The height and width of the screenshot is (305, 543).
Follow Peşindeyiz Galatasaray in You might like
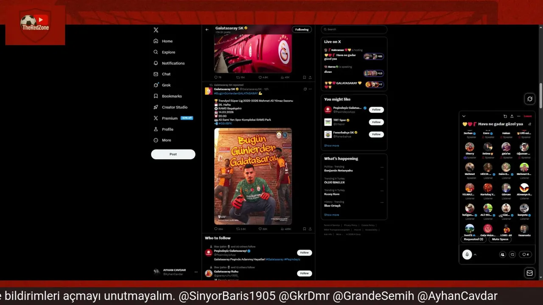coord(376,110)
